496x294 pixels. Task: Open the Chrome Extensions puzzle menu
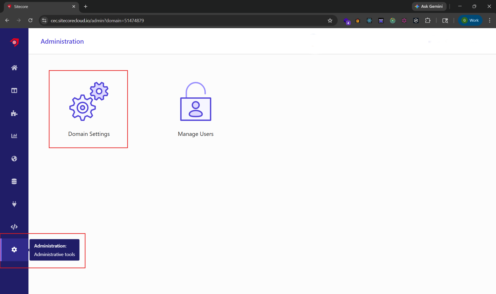pyautogui.click(x=428, y=20)
